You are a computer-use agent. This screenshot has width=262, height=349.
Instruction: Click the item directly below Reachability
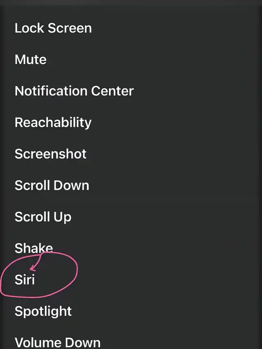point(51,154)
